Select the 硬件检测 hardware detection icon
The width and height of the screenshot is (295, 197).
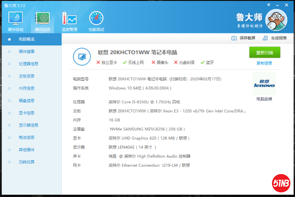tap(42, 19)
